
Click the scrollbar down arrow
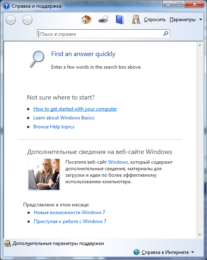(x=200, y=235)
